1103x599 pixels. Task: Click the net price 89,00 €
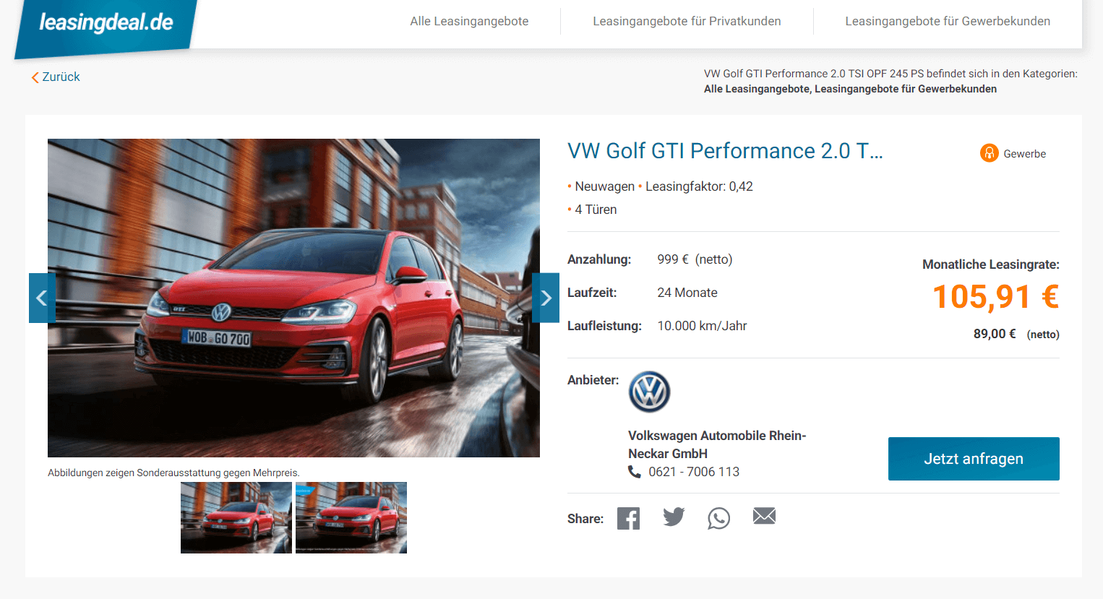pos(995,334)
